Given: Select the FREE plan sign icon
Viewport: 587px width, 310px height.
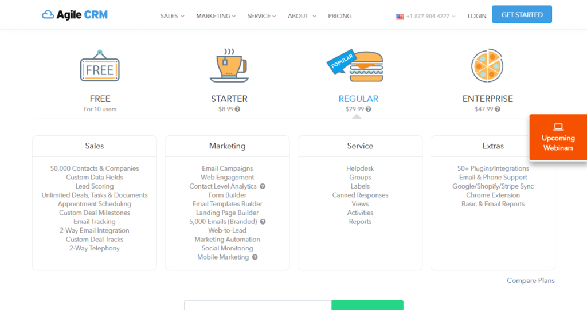Looking at the screenshot, I should click(100, 65).
